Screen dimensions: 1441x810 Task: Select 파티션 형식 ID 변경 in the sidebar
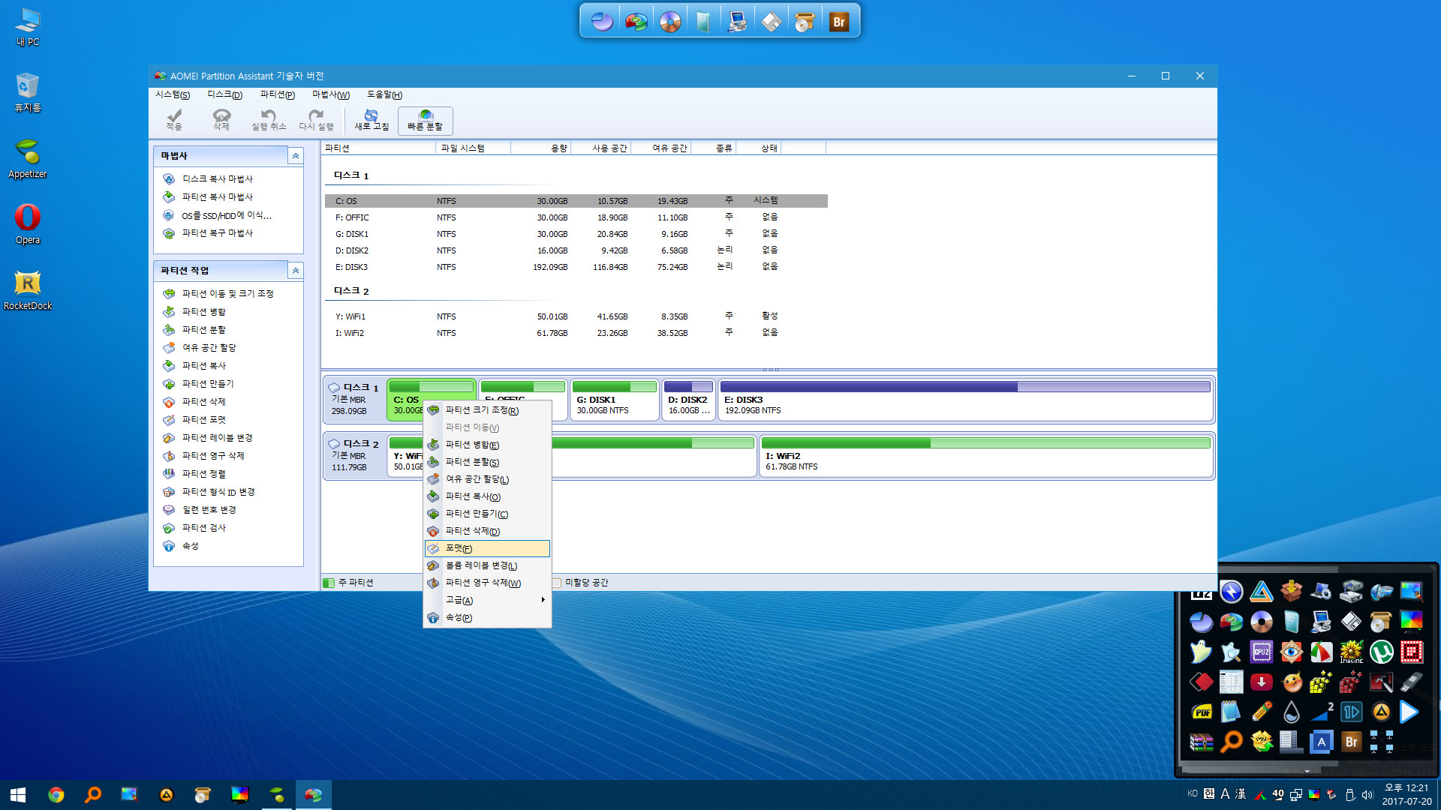[218, 491]
